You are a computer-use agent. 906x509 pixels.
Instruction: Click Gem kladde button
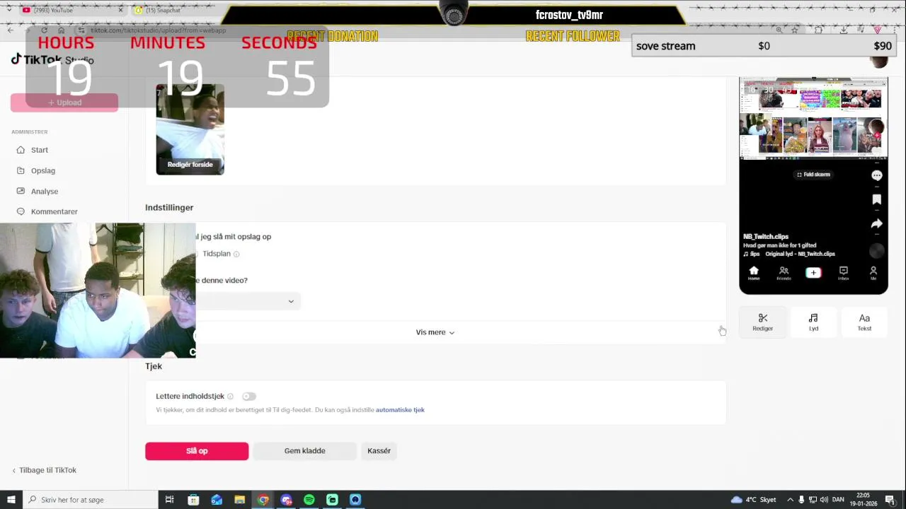[304, 451]
